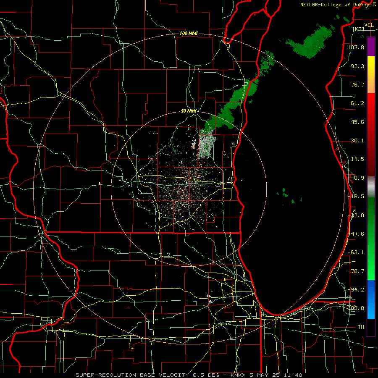Screen dimensions: 378x378
Task: Click the purple segment of the velocity color bar
Action: point(371,47)
